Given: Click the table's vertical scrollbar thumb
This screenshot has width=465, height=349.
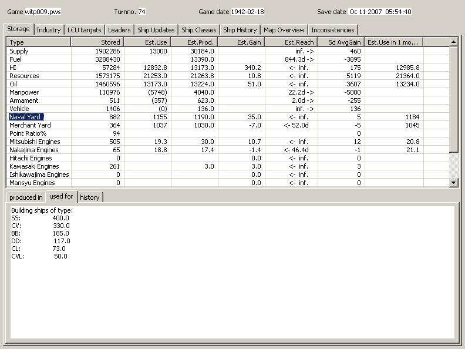Looking at the screenshot, I should click(x=453, y=99).
